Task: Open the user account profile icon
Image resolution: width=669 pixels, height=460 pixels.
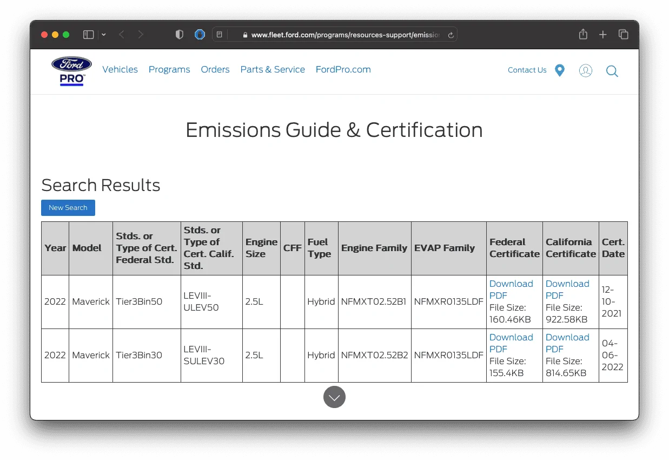Action: [586, 70]
